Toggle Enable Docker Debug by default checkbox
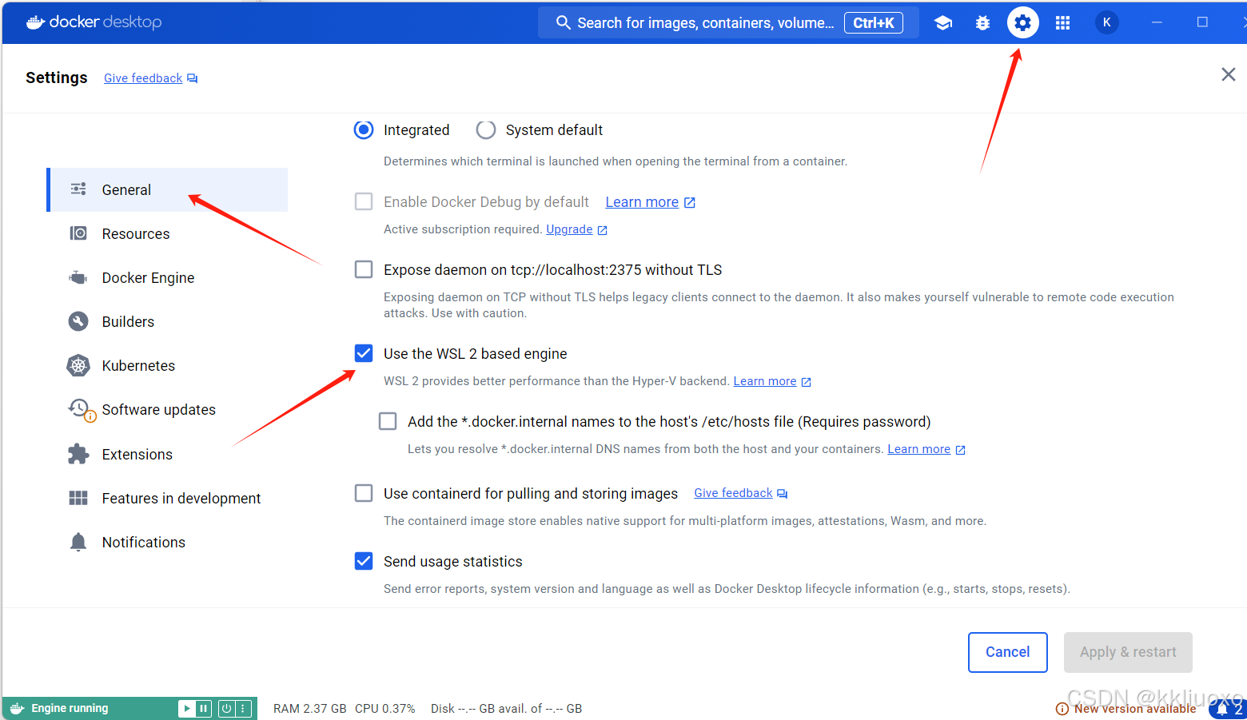This screenshot has width=1247, height=720. [x=364, y=201]
